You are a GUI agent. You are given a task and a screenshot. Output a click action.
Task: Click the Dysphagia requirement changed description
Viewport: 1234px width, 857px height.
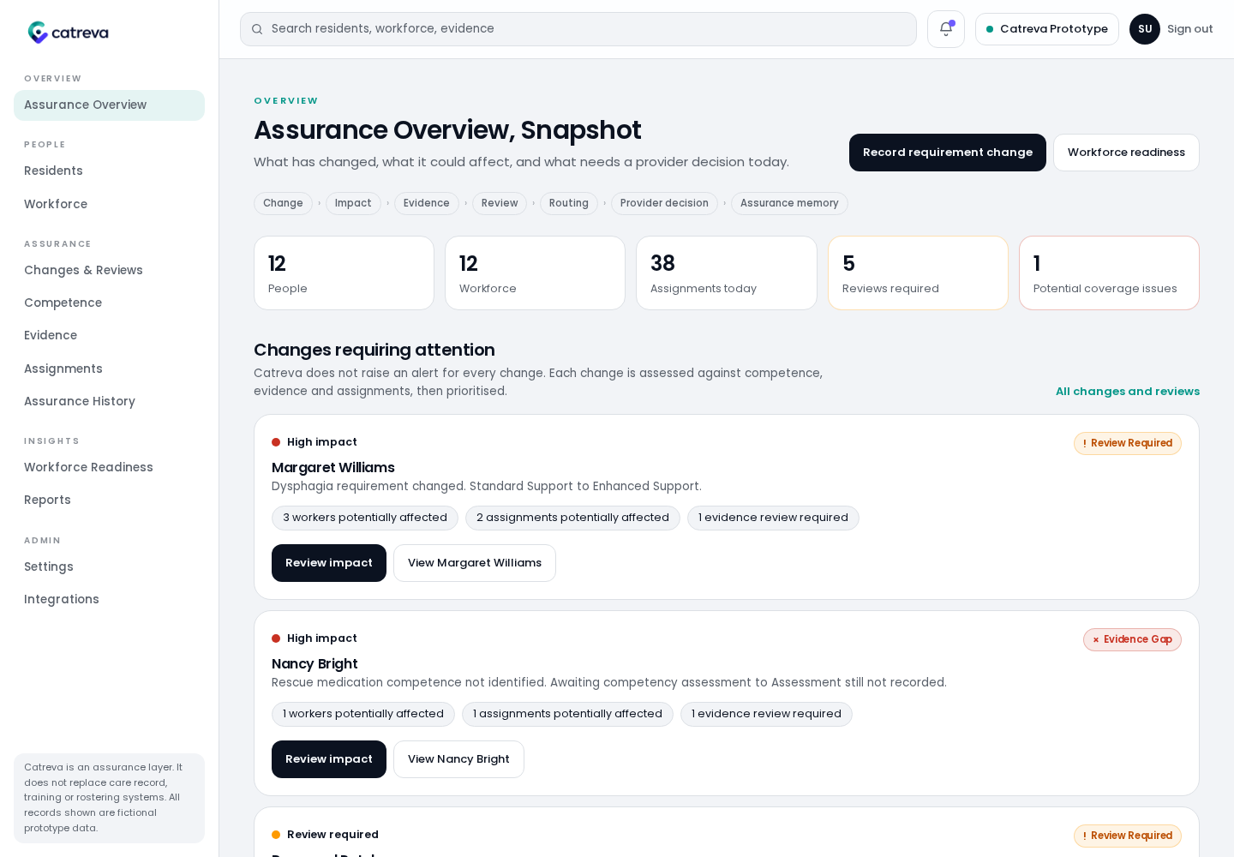click(487, 487)
